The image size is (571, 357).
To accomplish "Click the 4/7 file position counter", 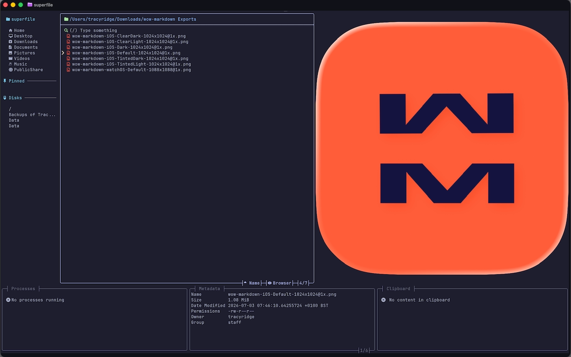I will [303, 283].
